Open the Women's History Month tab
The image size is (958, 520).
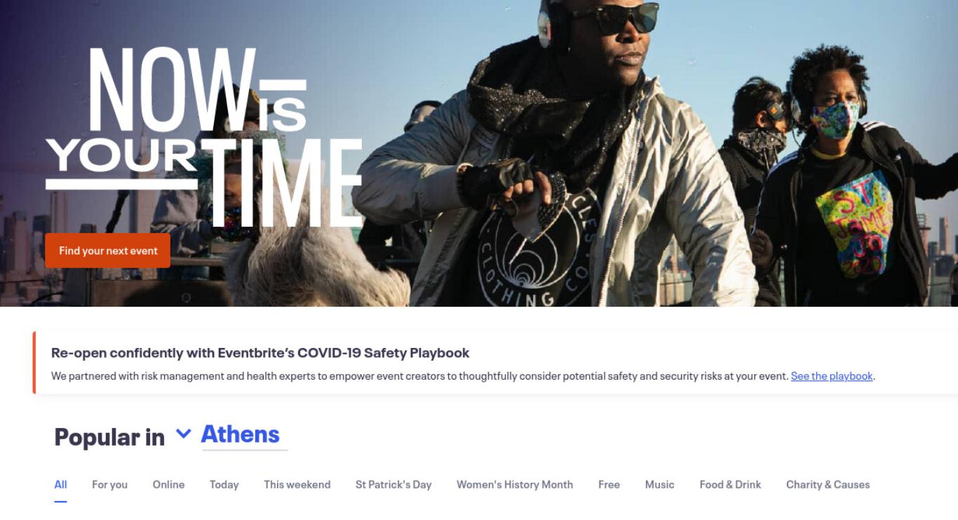click(515, 484)
